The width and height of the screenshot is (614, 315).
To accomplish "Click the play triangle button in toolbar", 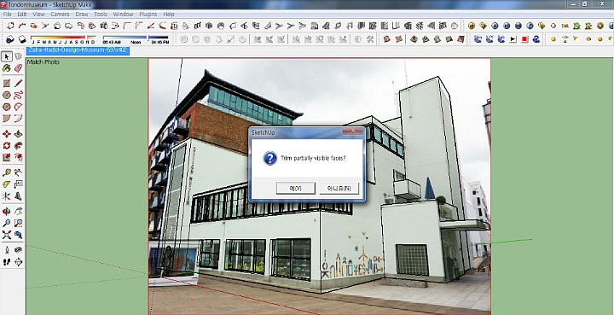I will click(x=513, y=39).
